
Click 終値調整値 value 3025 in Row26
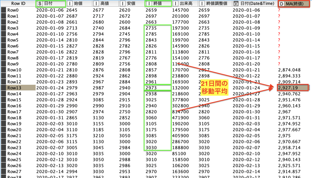[x=204, y=165]
